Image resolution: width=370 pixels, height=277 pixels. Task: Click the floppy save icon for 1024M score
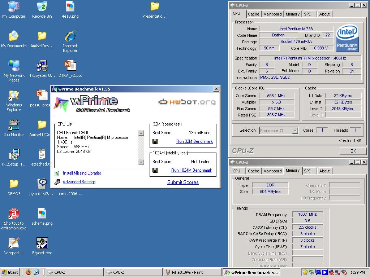pyautogui.click(x=155, y=170)
